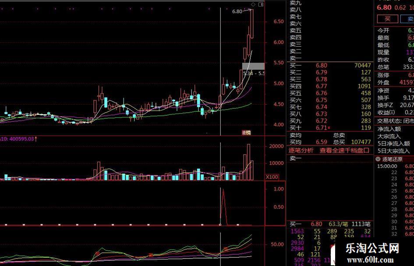Select the 买三 6.78 order row

[x=330, y=79]
